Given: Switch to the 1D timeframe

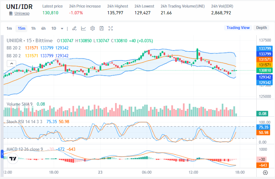Looking at the screenshot, I should point(53,28).
